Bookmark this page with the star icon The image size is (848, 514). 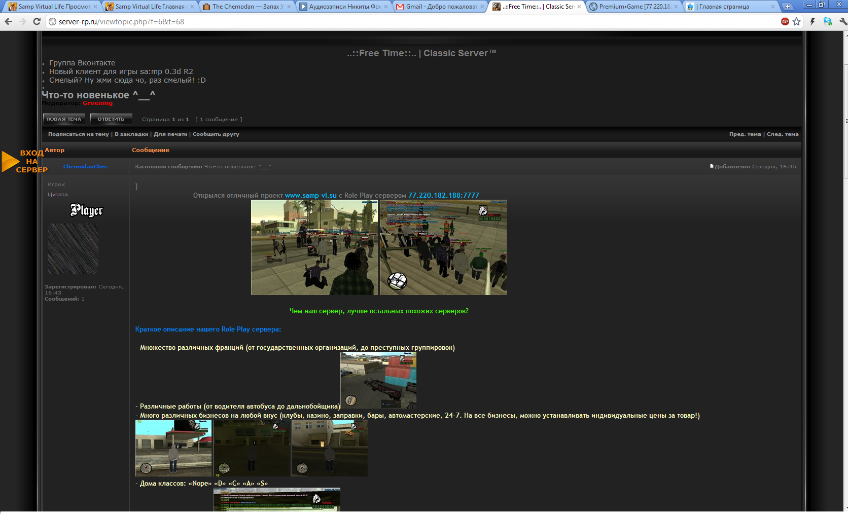pos(797,21)
